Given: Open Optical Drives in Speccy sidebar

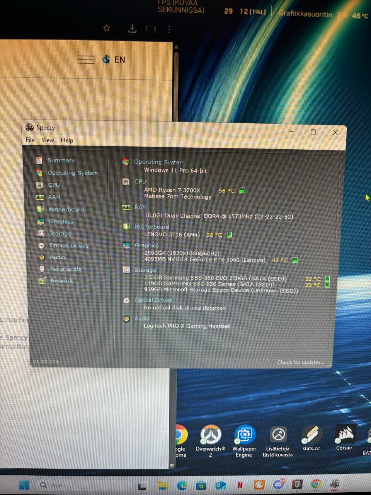Looking at the screenshot, I should [x=69, y=246].
